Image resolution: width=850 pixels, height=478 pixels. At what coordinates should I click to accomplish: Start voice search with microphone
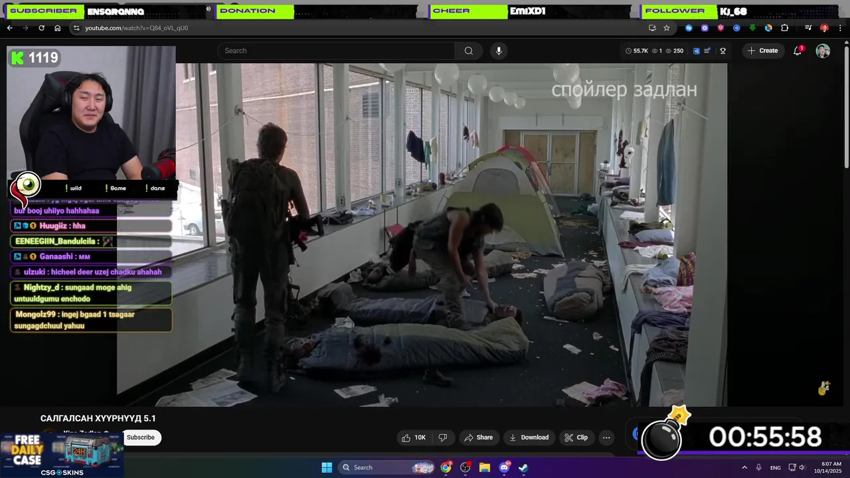click(x=499, y=50)
